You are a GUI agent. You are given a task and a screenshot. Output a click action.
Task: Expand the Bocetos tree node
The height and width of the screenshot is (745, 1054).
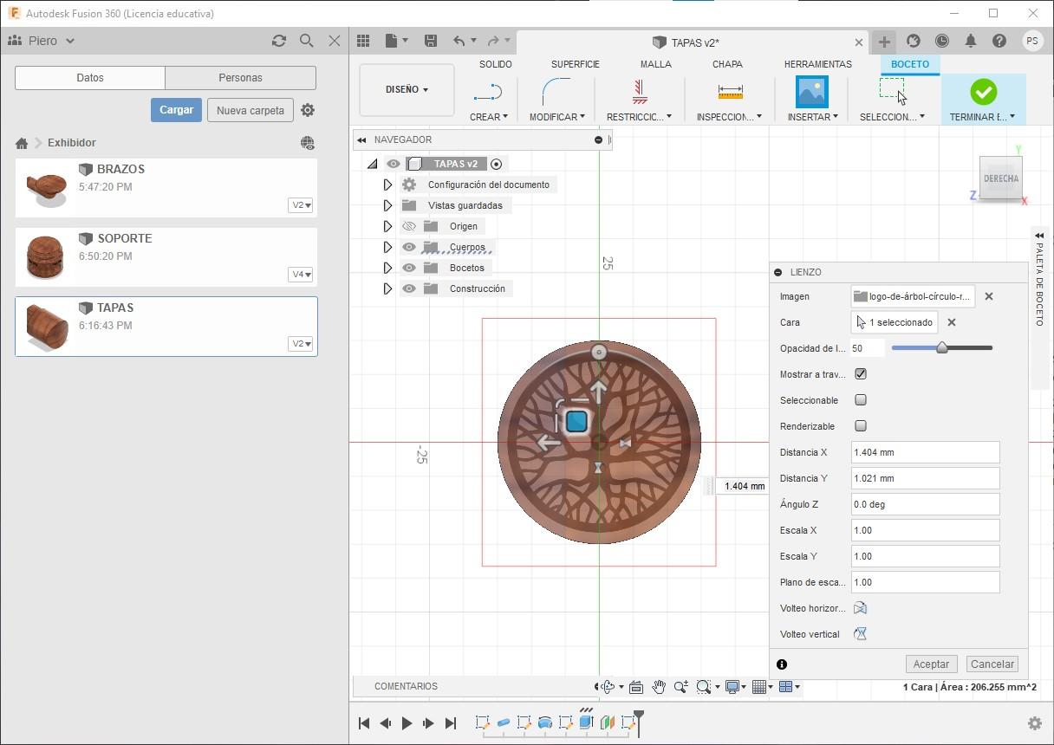pyautogui.click(x=387, y=268)
